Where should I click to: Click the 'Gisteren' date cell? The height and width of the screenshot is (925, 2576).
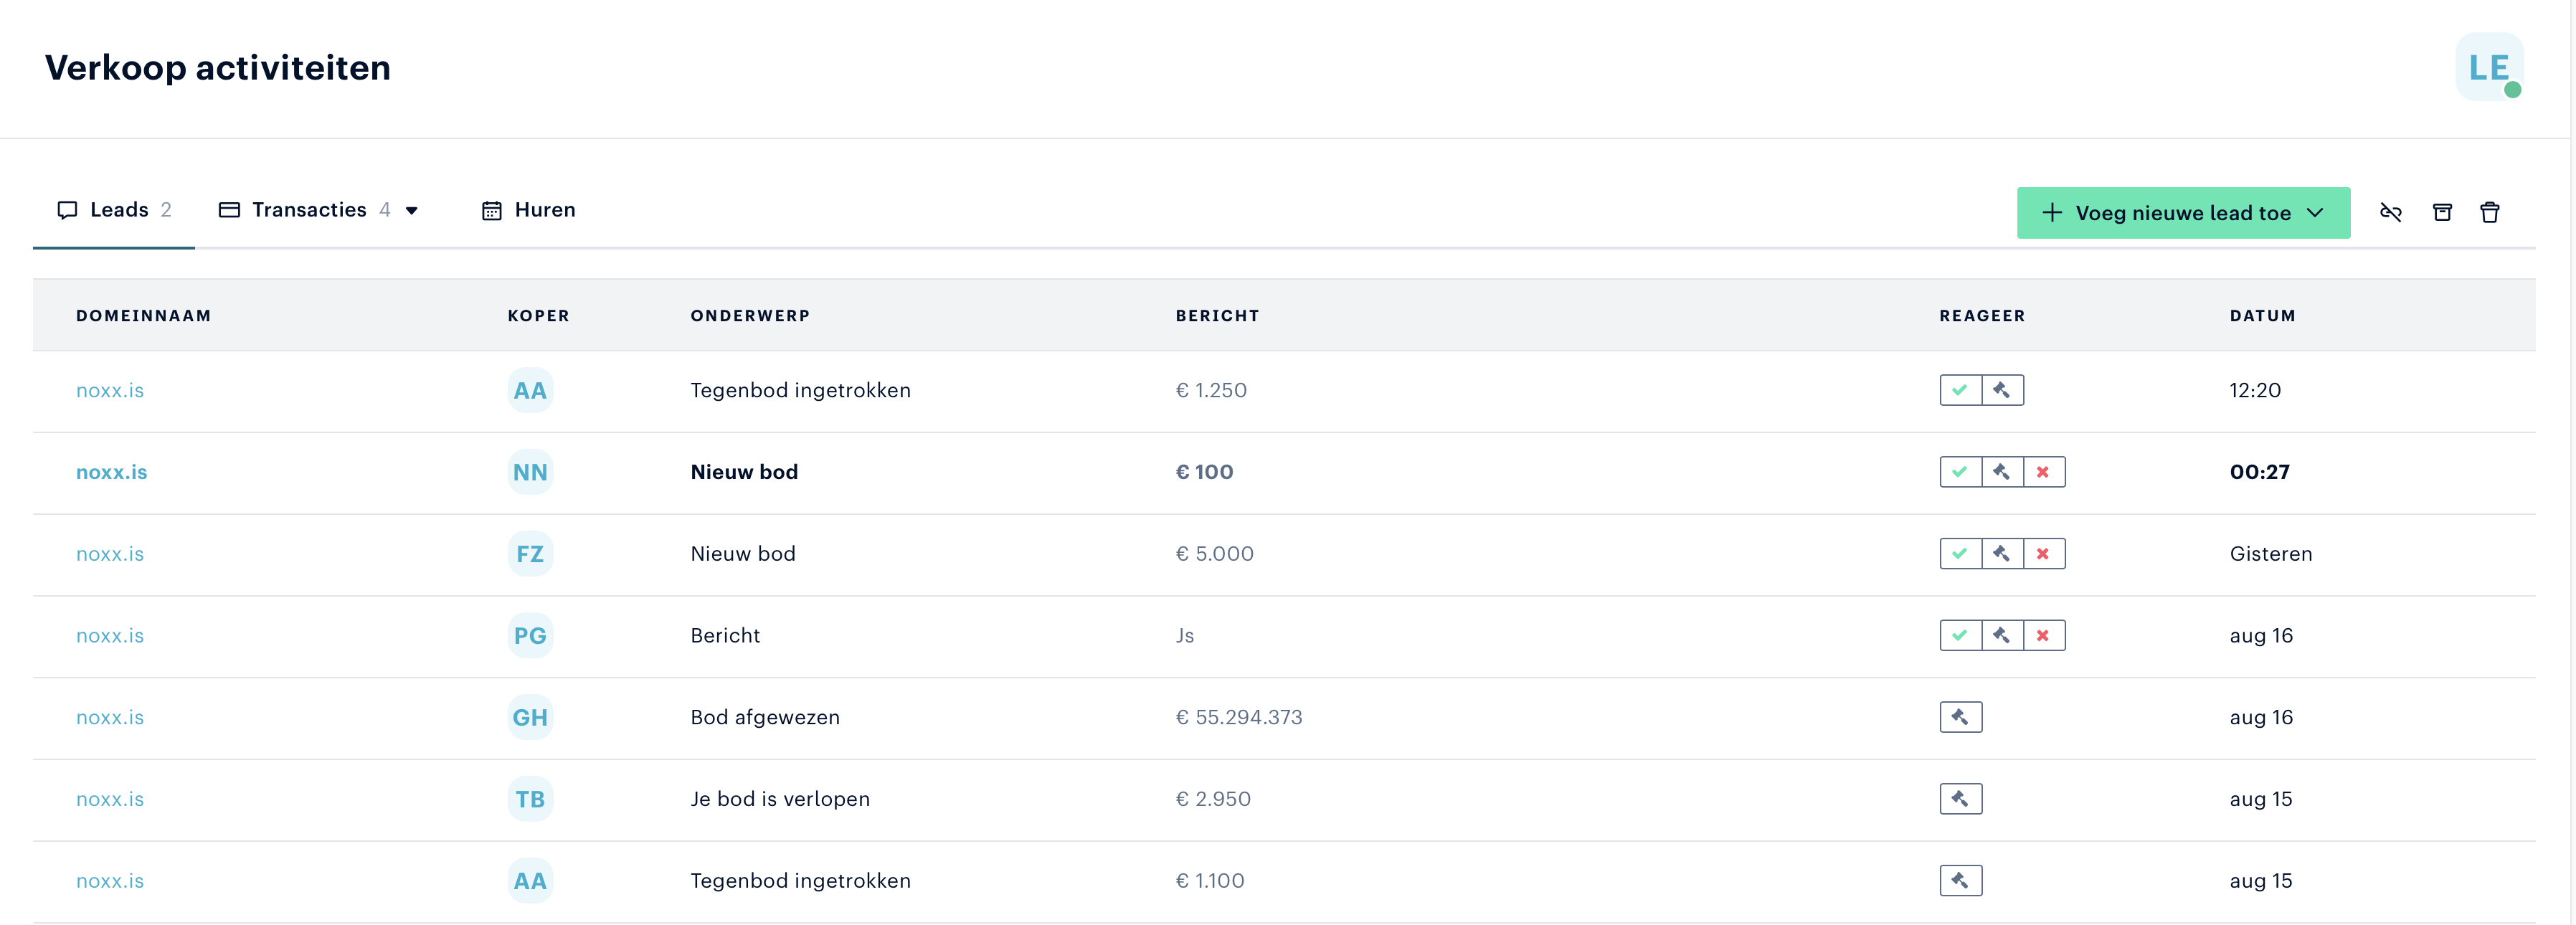tap(2271, 554)
